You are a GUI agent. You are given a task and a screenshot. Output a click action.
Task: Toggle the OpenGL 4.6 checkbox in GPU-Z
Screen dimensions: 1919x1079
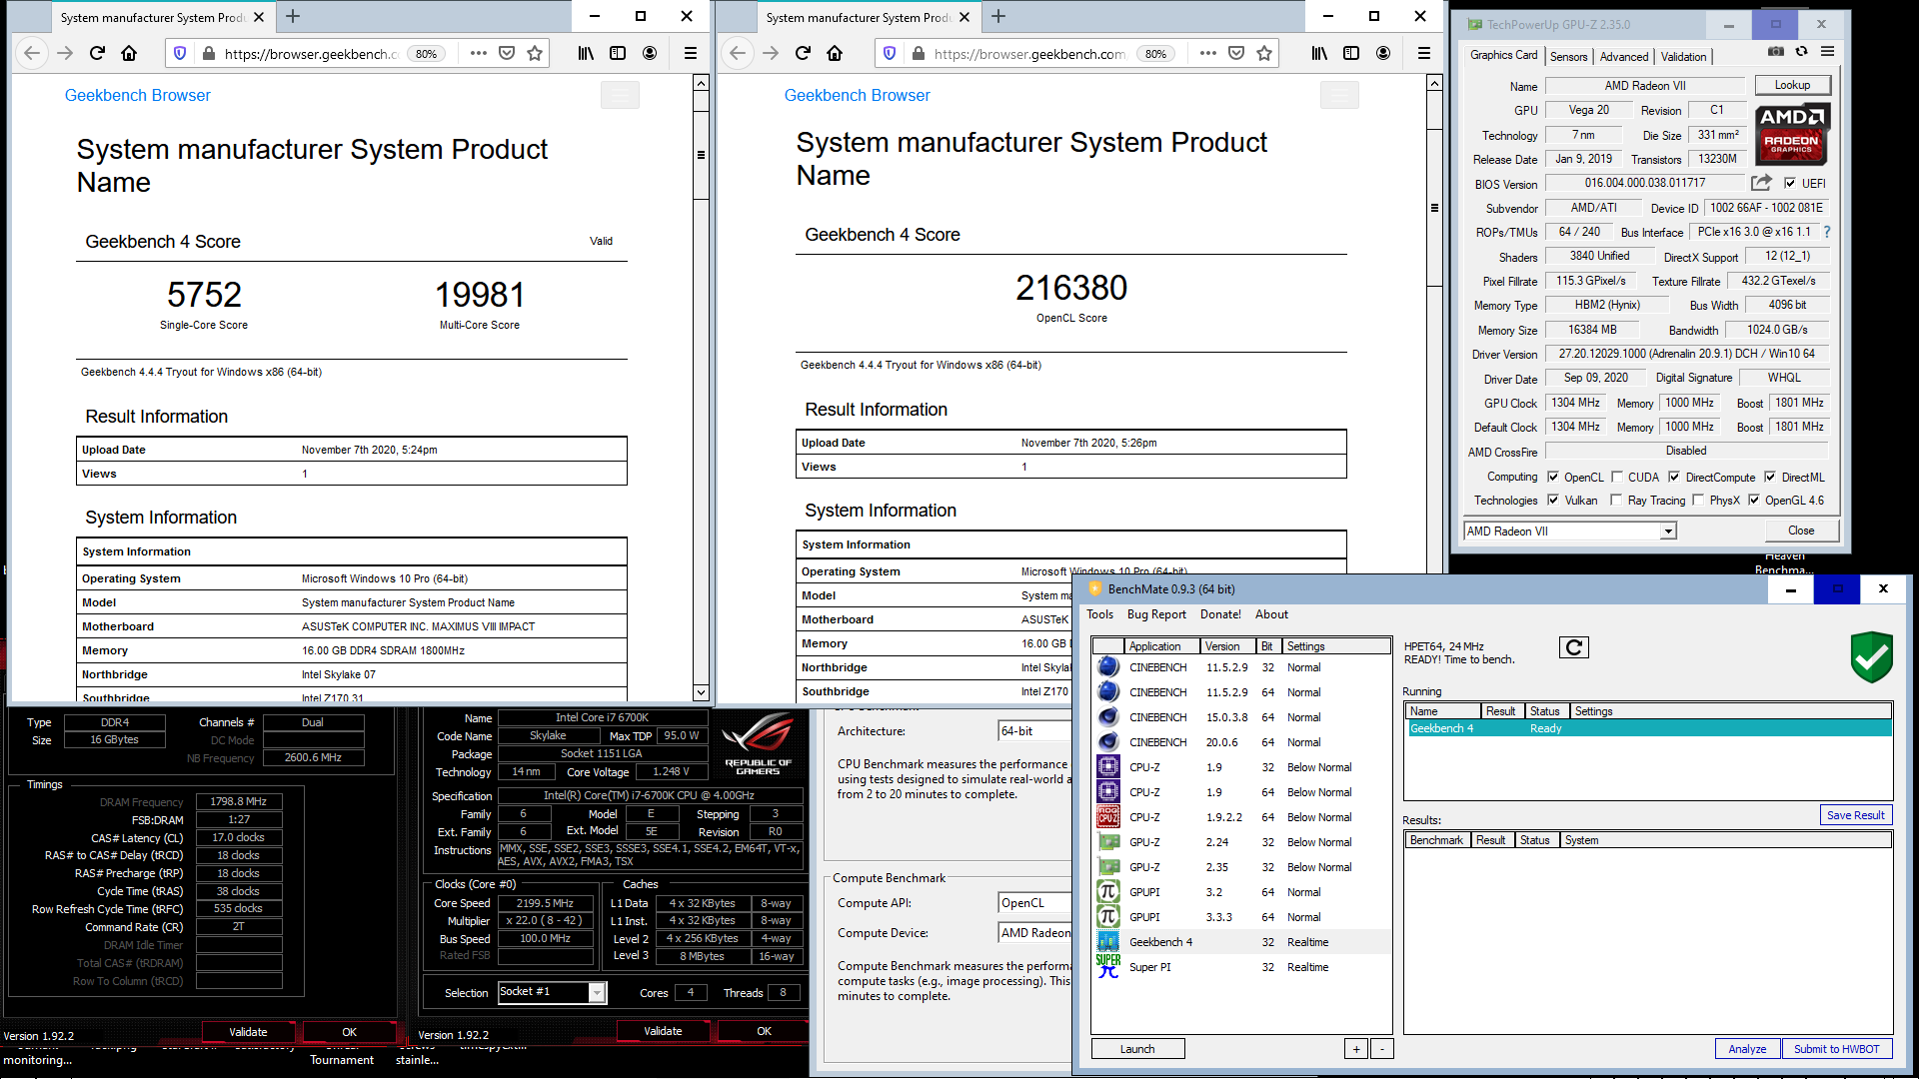[1754, 501]
